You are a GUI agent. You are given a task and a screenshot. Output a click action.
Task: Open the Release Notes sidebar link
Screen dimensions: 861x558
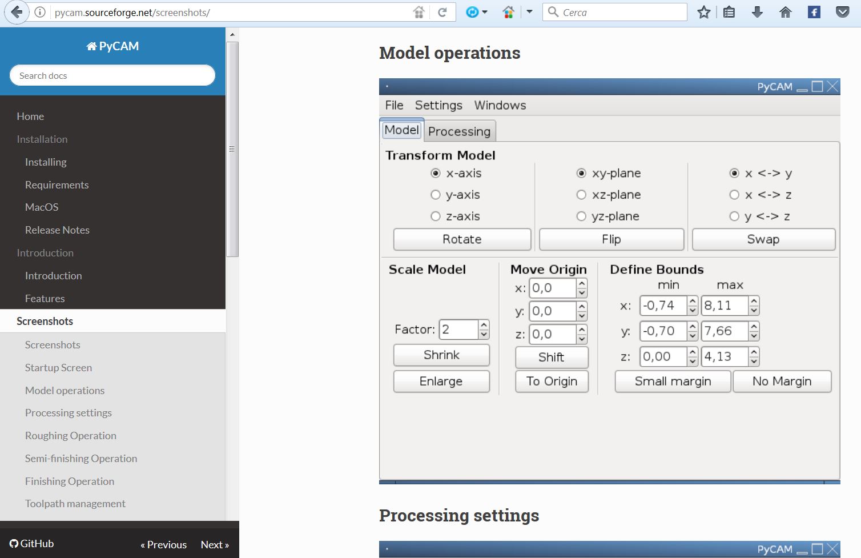(x=57, y=230)
